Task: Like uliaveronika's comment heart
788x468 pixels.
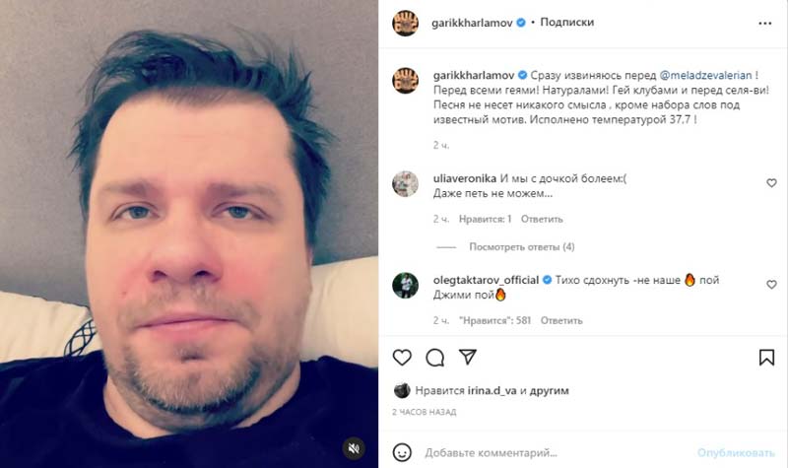Action: (771, 183)
